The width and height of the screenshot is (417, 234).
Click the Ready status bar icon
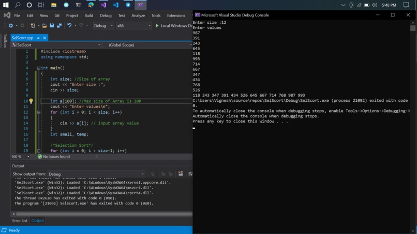coord(4,230)
